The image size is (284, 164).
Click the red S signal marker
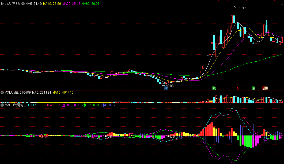[238, 89]
